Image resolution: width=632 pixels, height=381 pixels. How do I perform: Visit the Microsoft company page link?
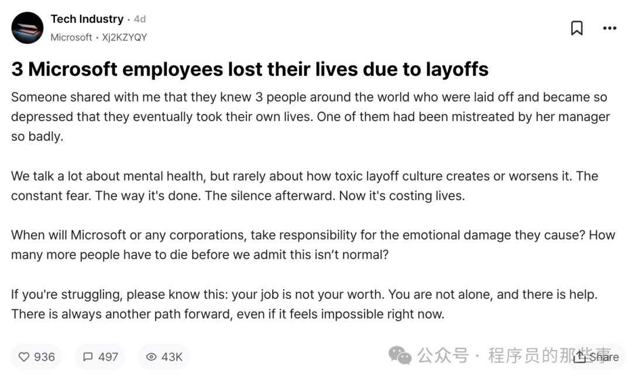[71, 37]
